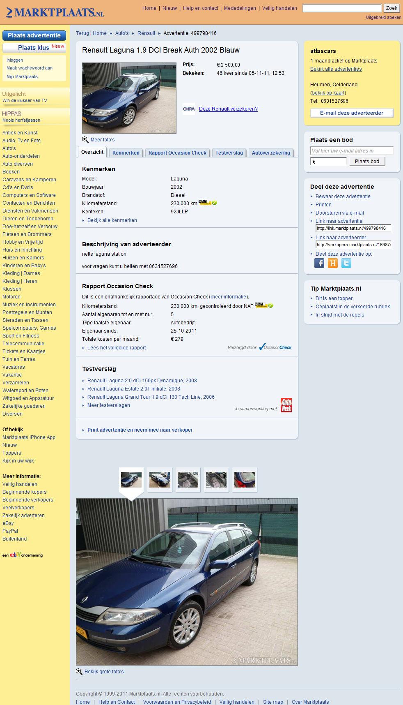The width and height of the screenshot is (403, 705).
Task: Select the fifth rear photo thumbnail
Action: pyautogui.click(x=245, y=479)
